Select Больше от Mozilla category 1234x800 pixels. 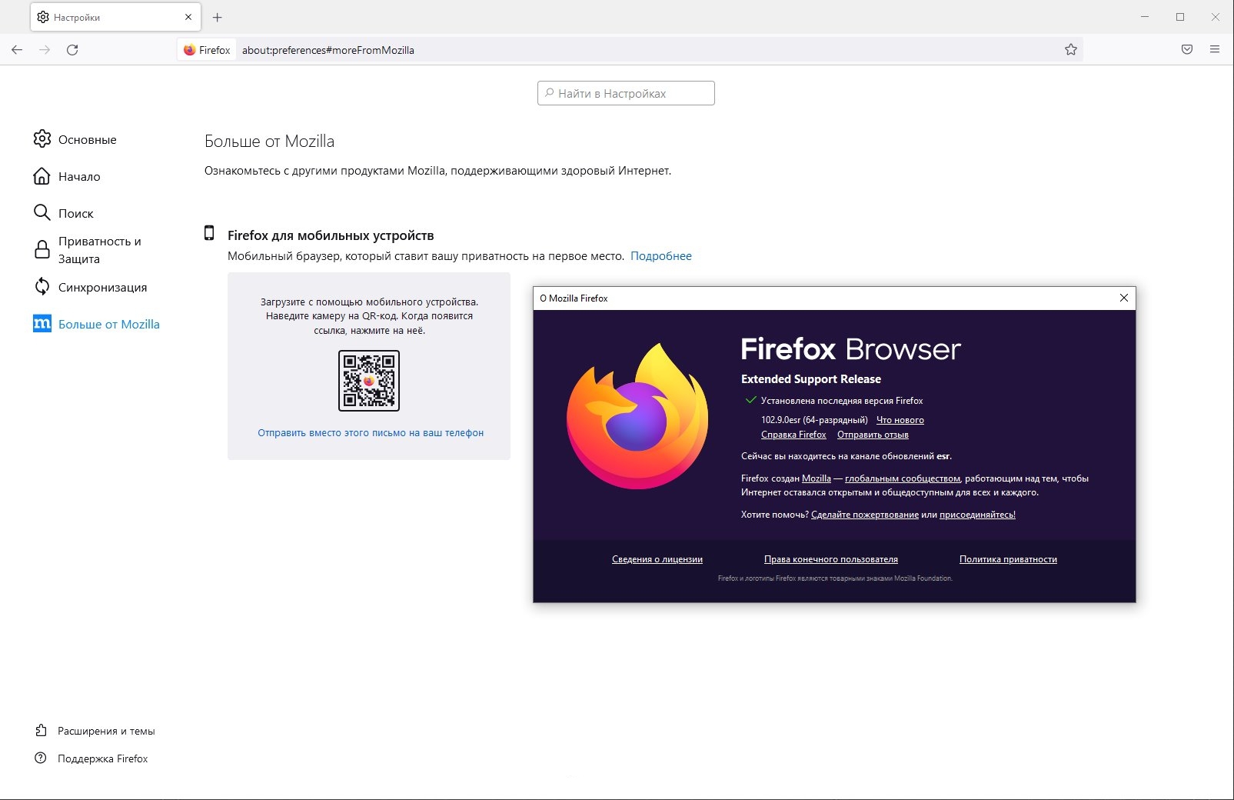97,324
